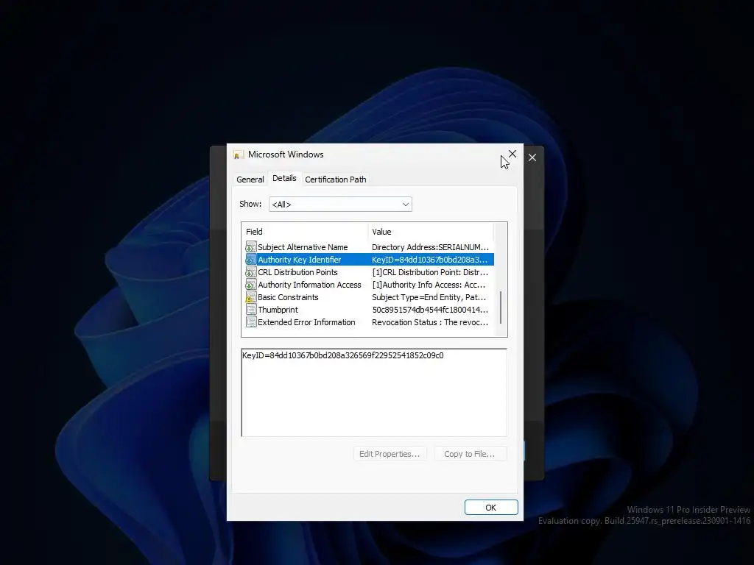Click the Directory Address:SERIALNUM... value
This screenshot has width=754, height=565.
coord(430,247)
